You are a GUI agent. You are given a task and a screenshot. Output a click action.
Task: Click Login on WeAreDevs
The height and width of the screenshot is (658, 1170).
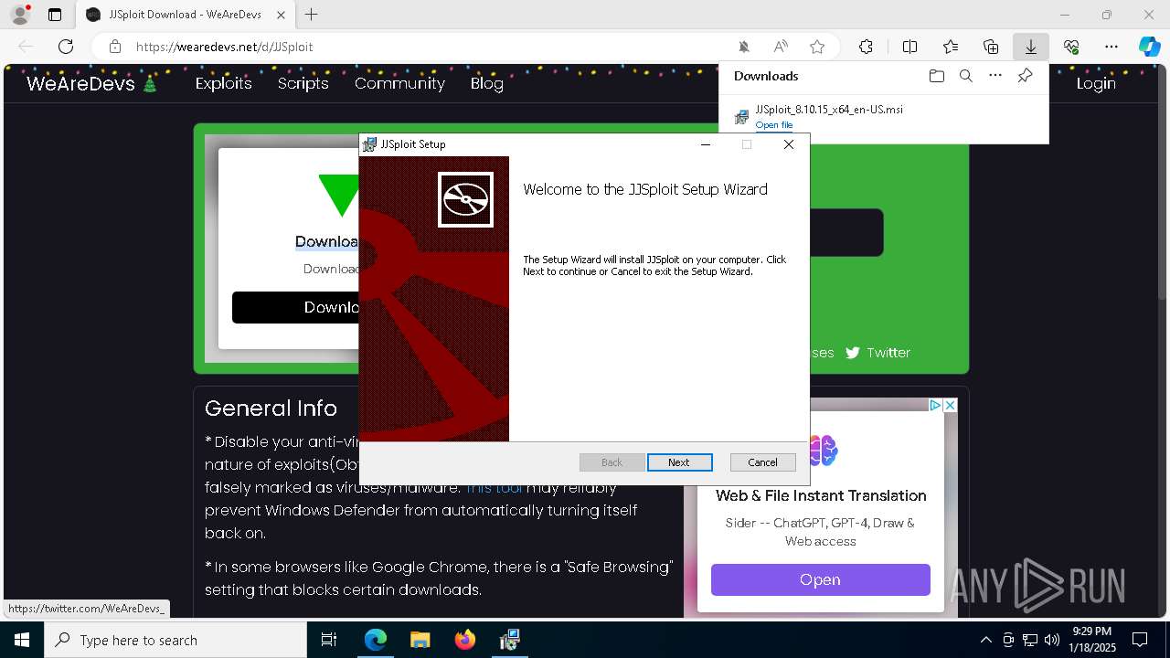(x=1095, y=83)
